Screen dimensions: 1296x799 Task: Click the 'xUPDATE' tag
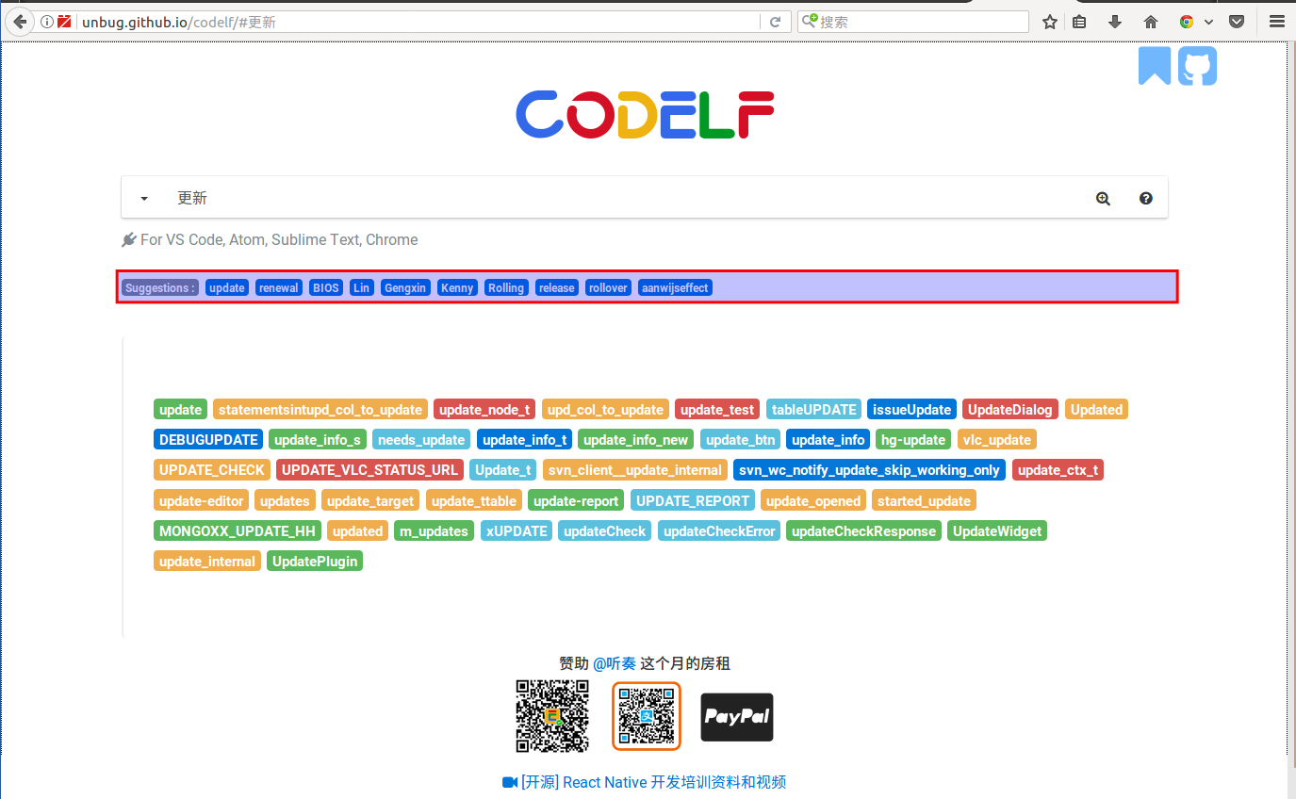[x=517, y=530]
